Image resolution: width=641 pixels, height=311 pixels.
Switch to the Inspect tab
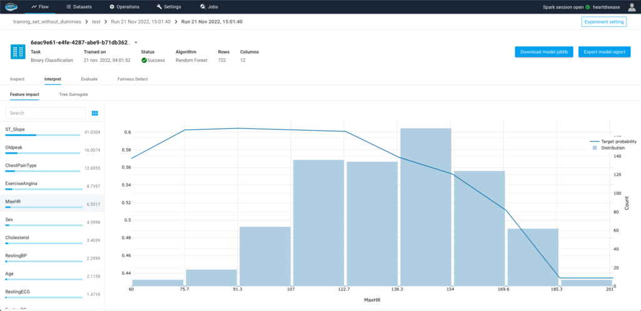(17, 79)
